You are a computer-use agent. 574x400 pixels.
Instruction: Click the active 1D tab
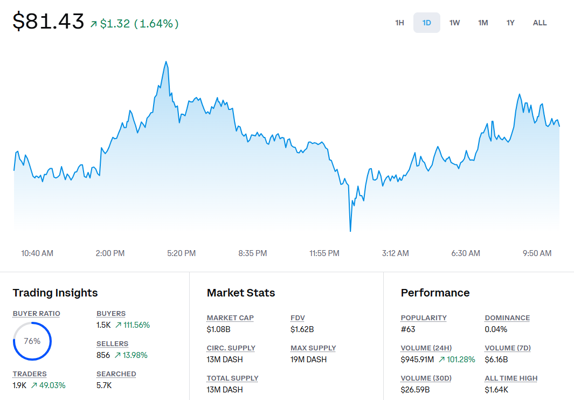(x=427, y=23)
